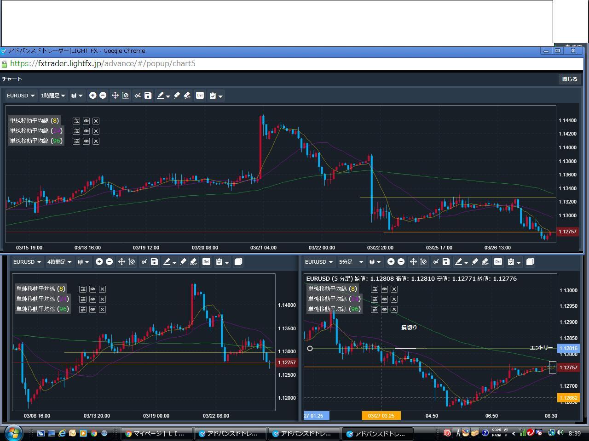Image resolution: width=589 pixels, height=441 pixels.
Task: Toggle visibility of SMA (8) on the 5-minute chart
Action: pos(384,289)
